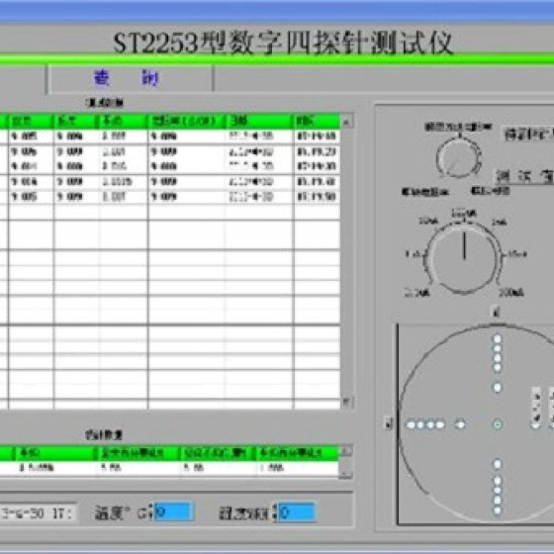554x554 pixels.
Task: Click the button right of the small knob
Action: coord(528,135)
